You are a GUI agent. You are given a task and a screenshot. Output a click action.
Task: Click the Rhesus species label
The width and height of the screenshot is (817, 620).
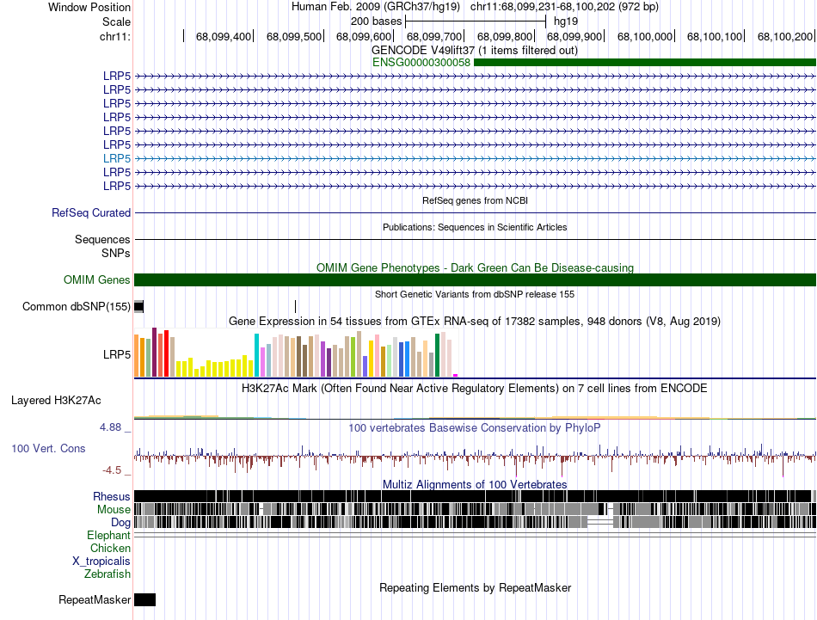[x=112, y=496]
